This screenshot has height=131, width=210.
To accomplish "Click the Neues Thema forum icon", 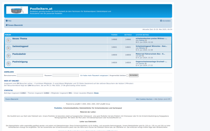I will [x=8, y=40].
